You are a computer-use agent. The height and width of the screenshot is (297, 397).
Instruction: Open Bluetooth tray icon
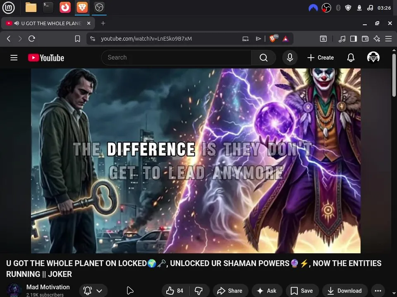(x=338, y=8)
